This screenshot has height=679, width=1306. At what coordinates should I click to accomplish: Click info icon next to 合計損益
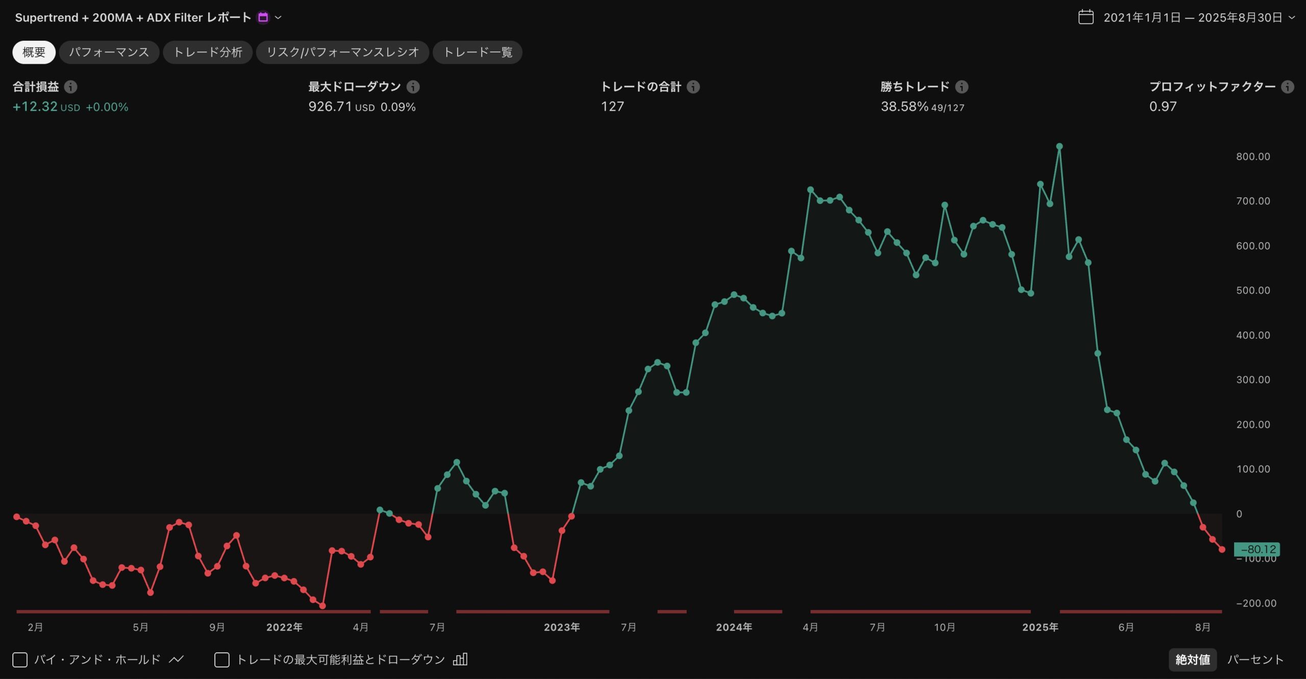point(71,87)
